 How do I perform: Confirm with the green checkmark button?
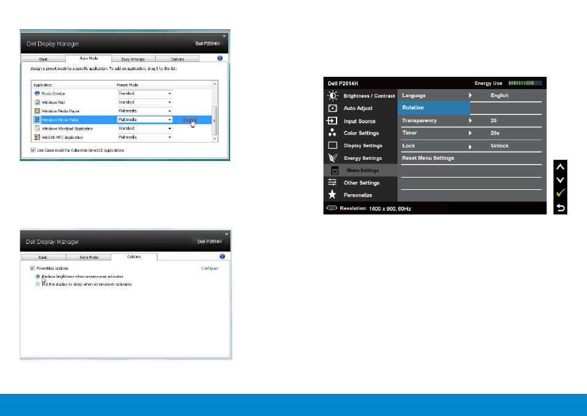[561, 193]
